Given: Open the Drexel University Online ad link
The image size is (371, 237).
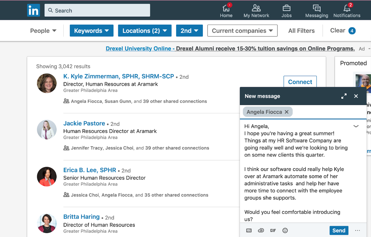Looking at the screenshot, I should (230, 48).
